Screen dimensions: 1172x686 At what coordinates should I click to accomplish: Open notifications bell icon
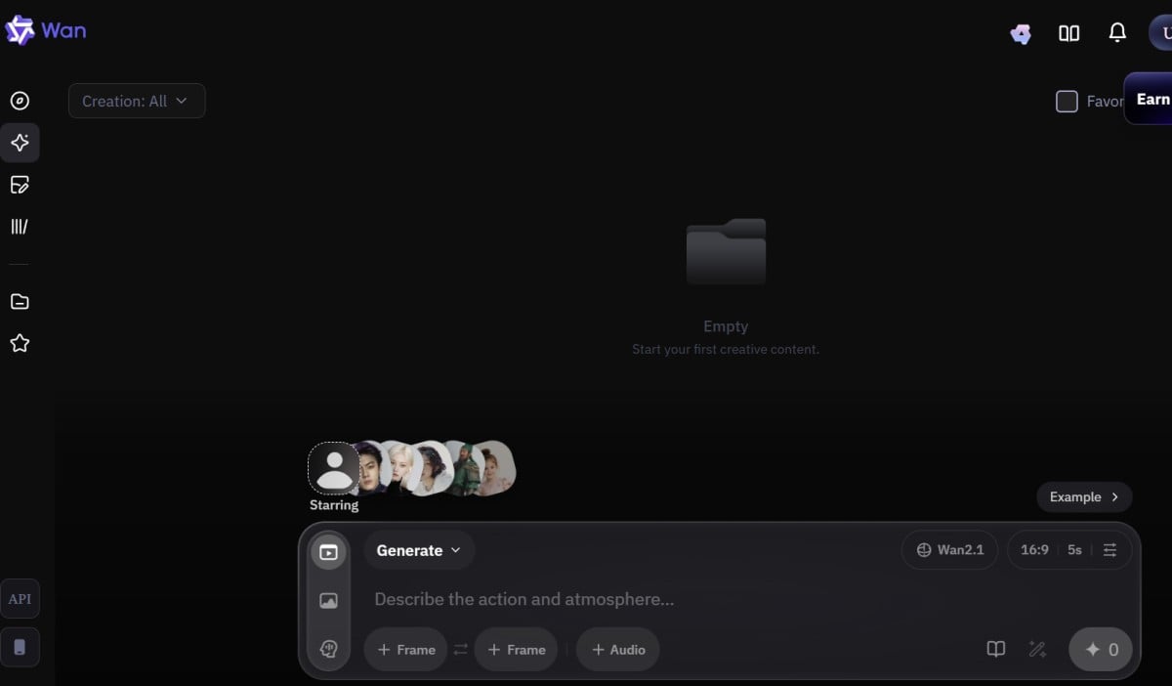point(1117,33)
